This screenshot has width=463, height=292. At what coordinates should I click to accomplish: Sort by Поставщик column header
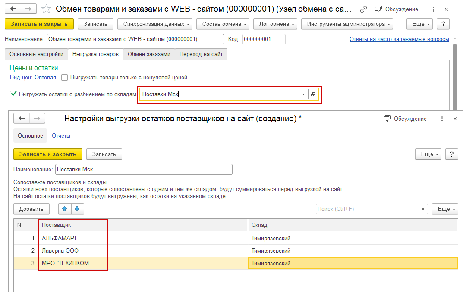pos(143,225)
